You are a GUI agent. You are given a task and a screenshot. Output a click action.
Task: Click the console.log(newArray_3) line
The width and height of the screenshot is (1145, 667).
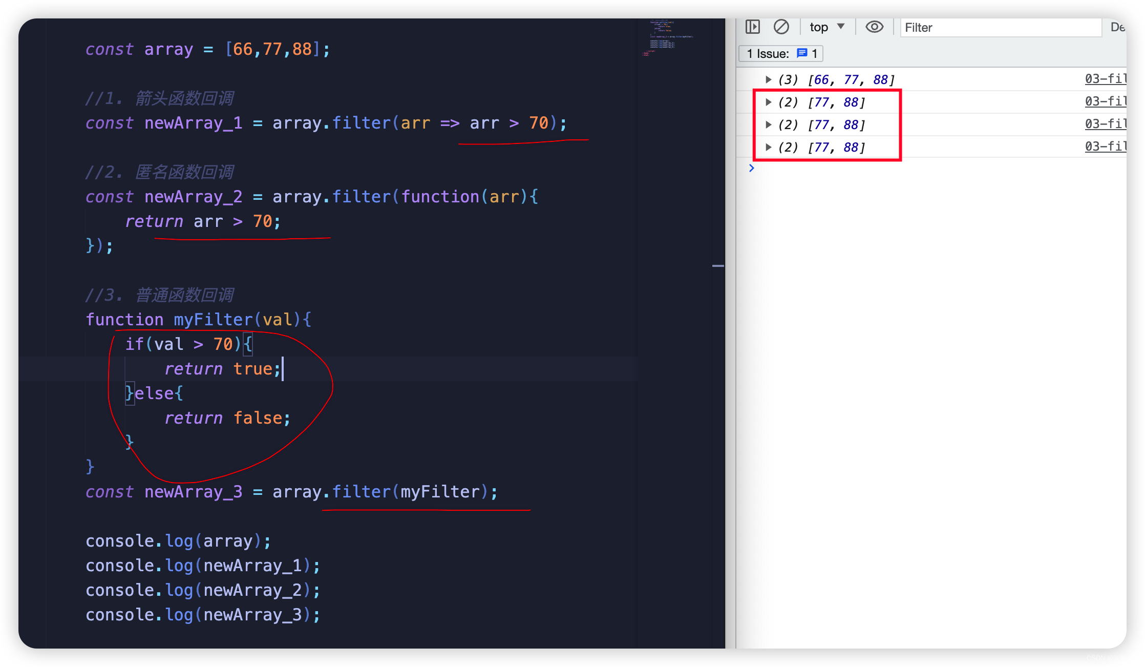(203, 615)
